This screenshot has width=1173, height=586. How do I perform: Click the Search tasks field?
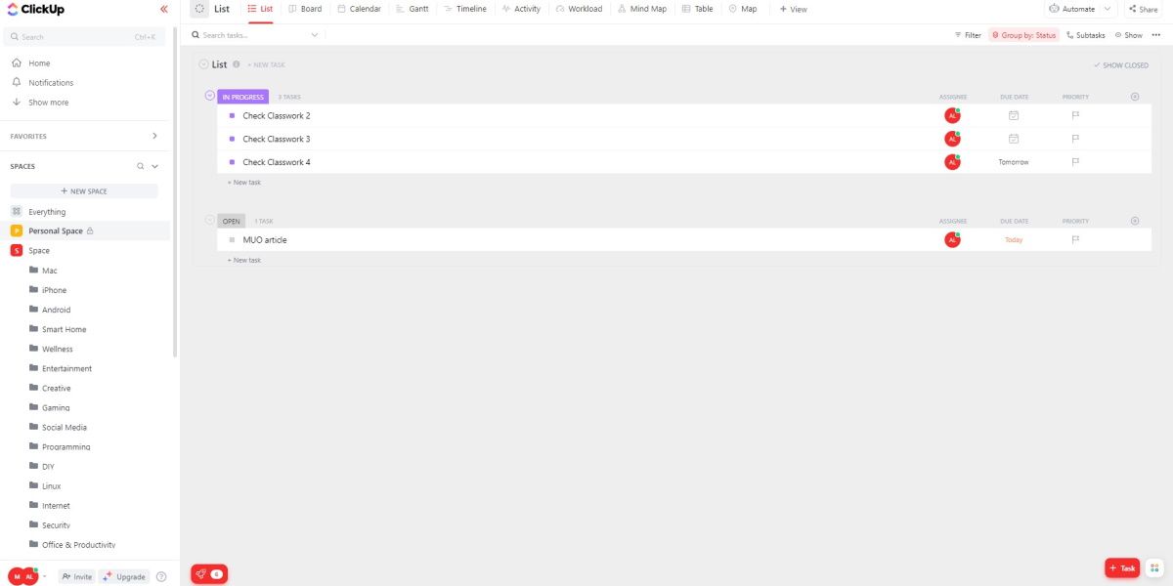point(249,35)
